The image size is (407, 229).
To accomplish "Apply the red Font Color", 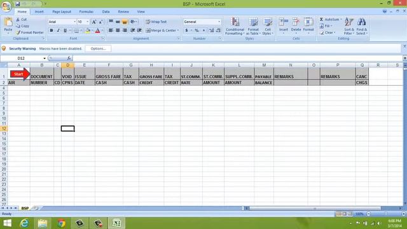I will (x=97, y=31).
